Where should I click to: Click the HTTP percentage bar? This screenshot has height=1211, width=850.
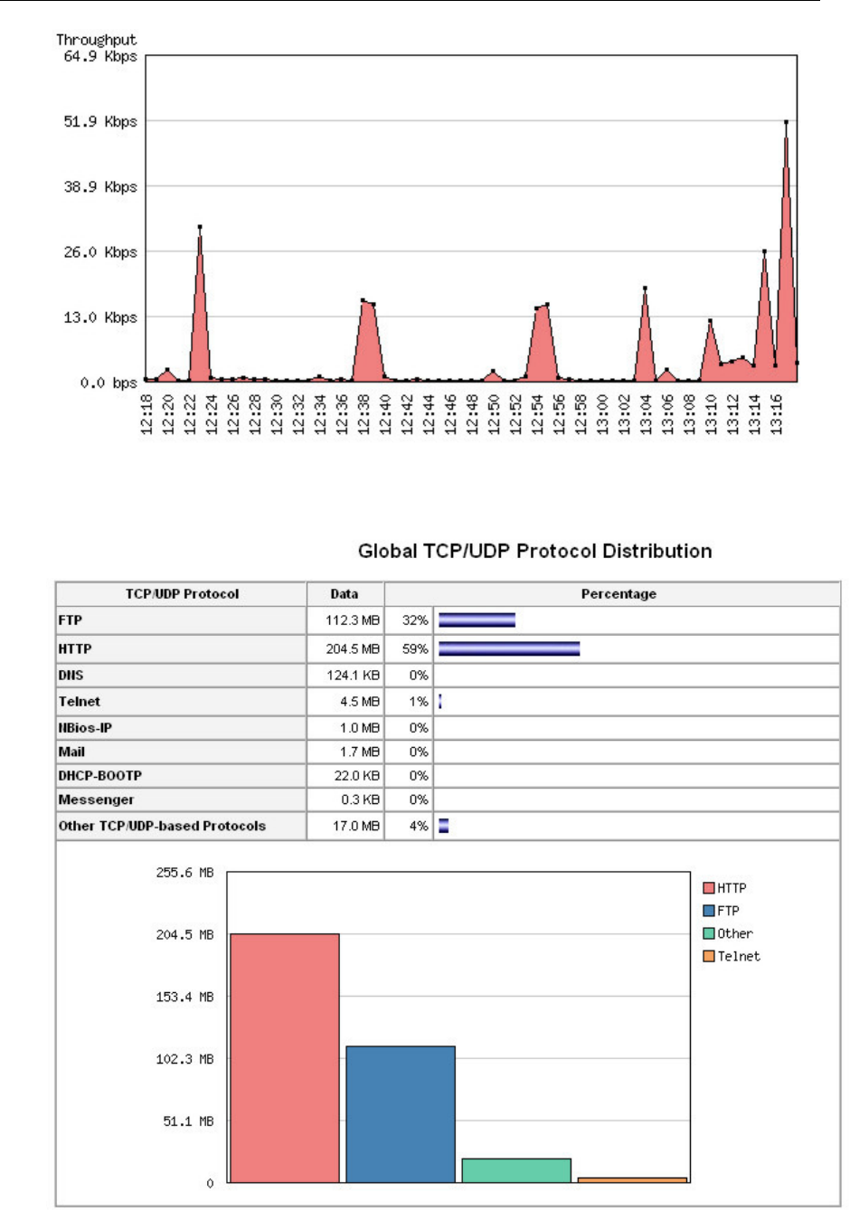pos(509,648)
